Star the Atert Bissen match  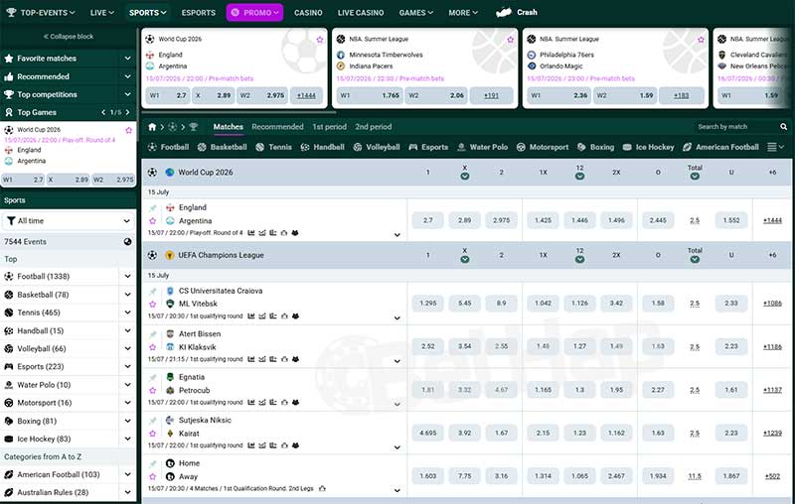coord(153,347)
